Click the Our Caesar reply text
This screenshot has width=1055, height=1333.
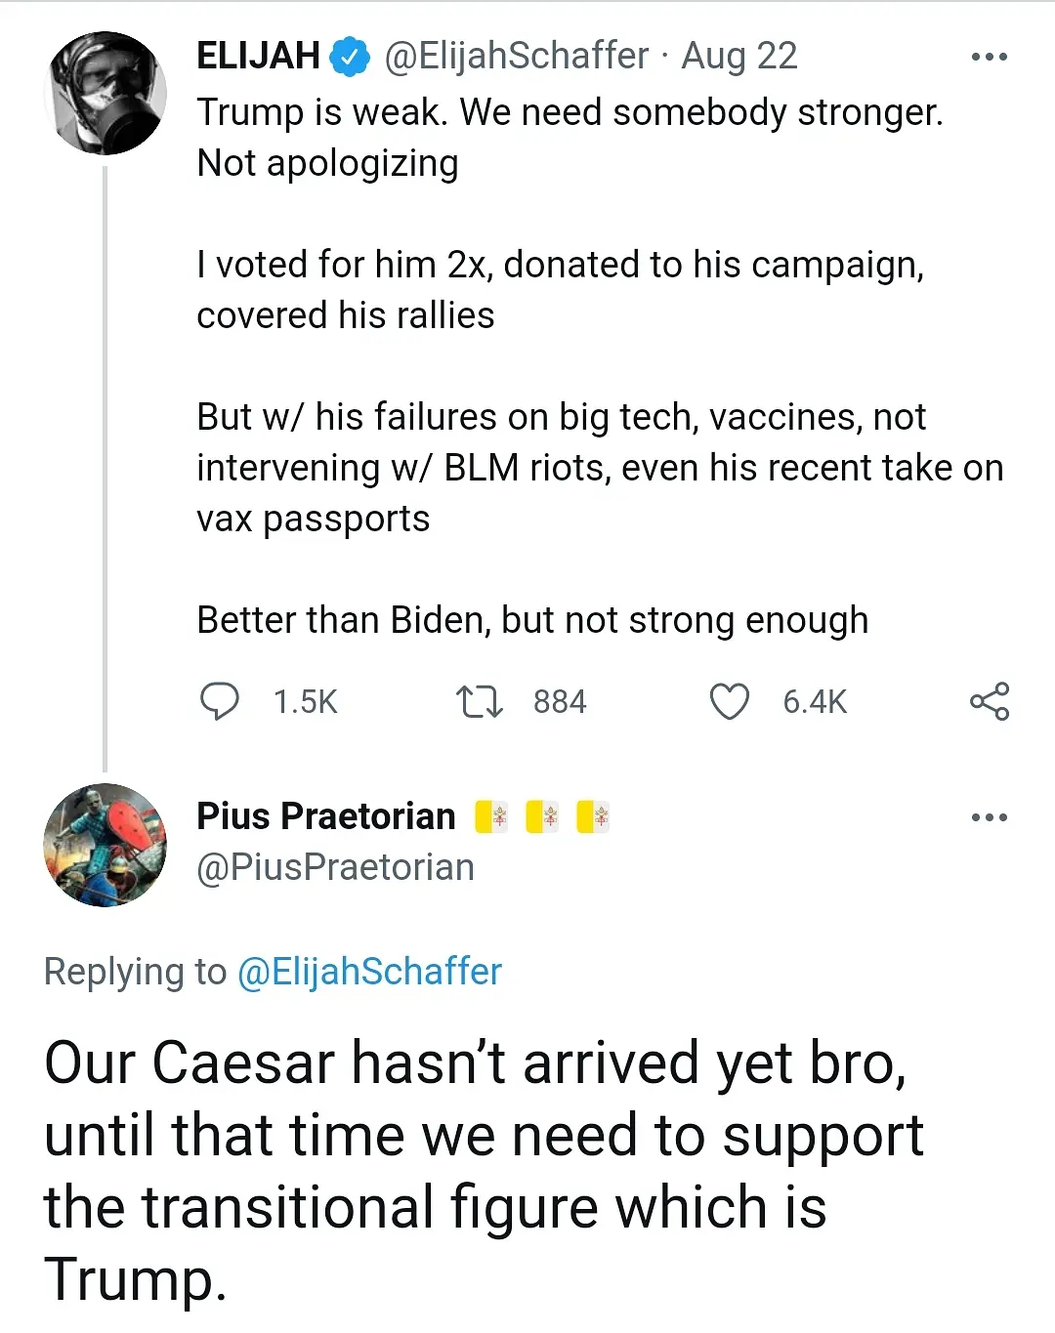pyautogui.click(x=484, y=1170)
